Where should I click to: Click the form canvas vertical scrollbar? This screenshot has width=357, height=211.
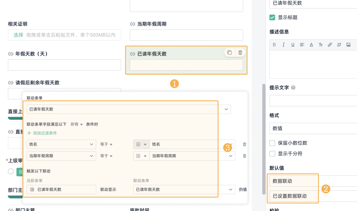pyautogui.click(x=264, y=139)
